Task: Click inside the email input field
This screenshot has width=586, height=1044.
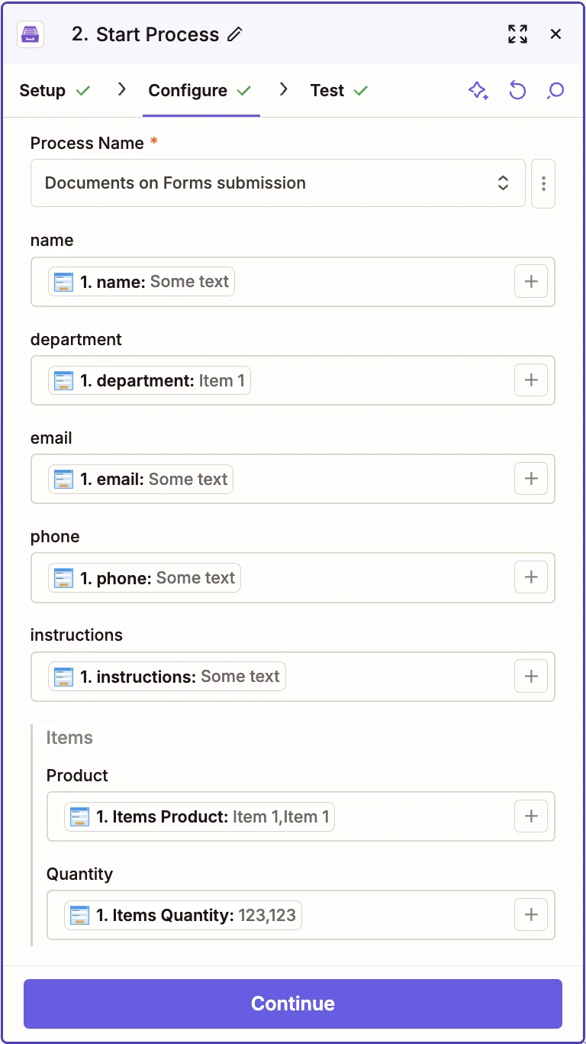Action: point(293,479)
